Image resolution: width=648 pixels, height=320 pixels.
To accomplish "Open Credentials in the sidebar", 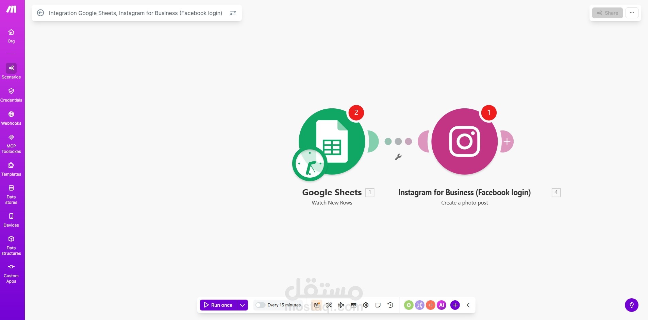I will (x=11, y=95).
